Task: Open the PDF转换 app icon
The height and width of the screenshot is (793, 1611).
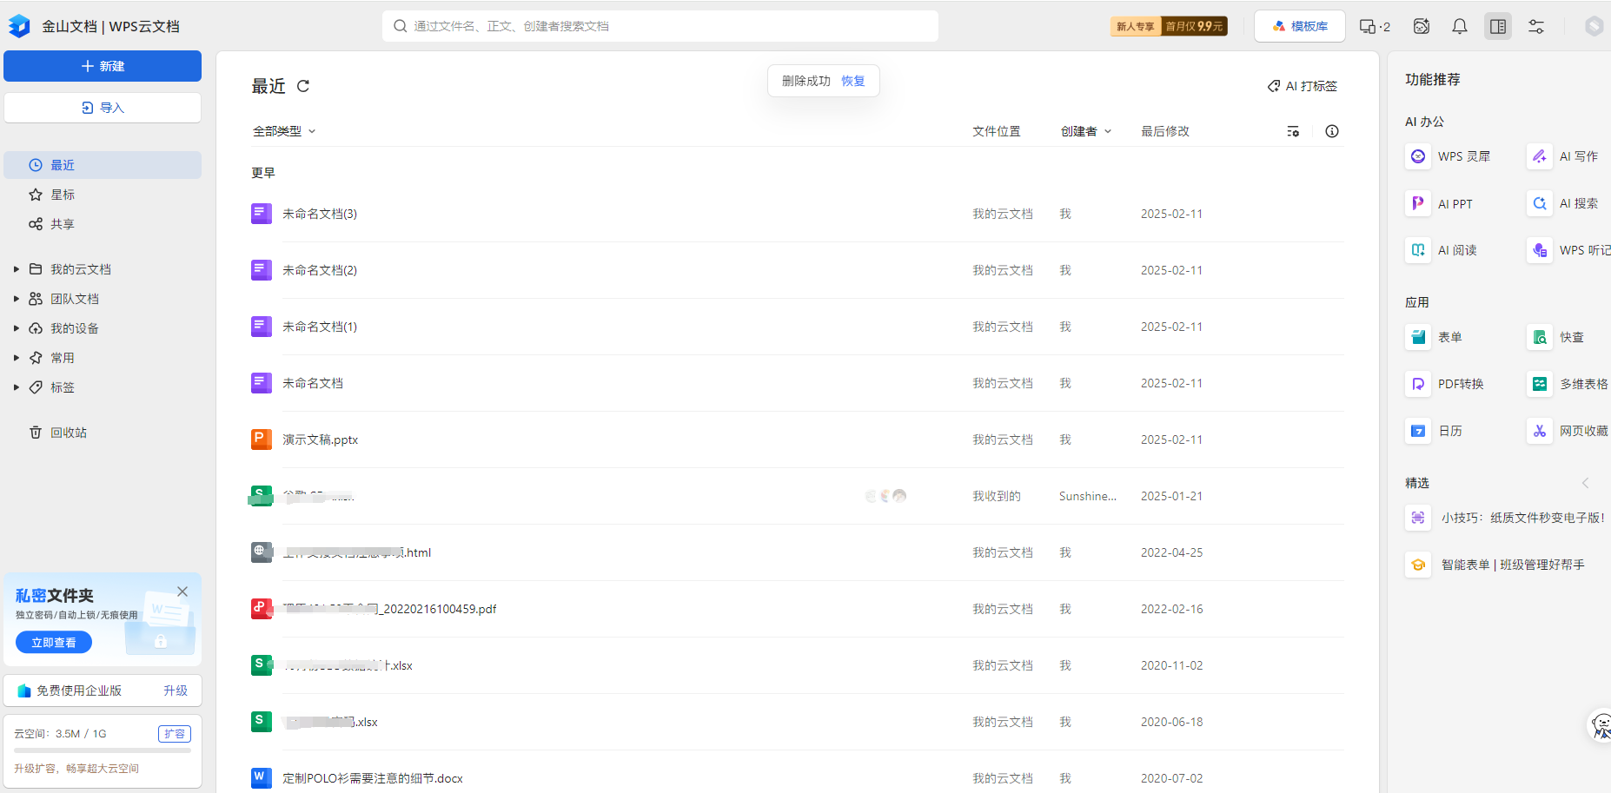Action: (x=1418, y=384)
